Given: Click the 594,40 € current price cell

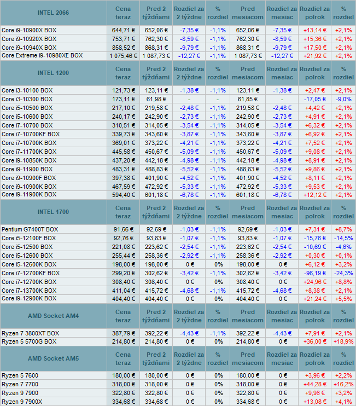Looking at the screenshot, I should tap(124, 195).
